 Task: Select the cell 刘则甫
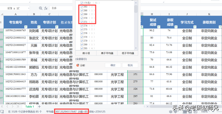[34, 32]
